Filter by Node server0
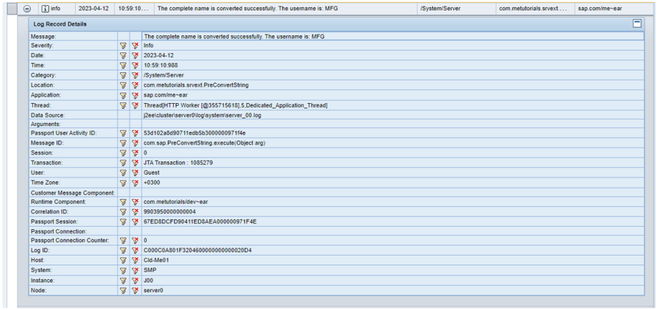 123,290
